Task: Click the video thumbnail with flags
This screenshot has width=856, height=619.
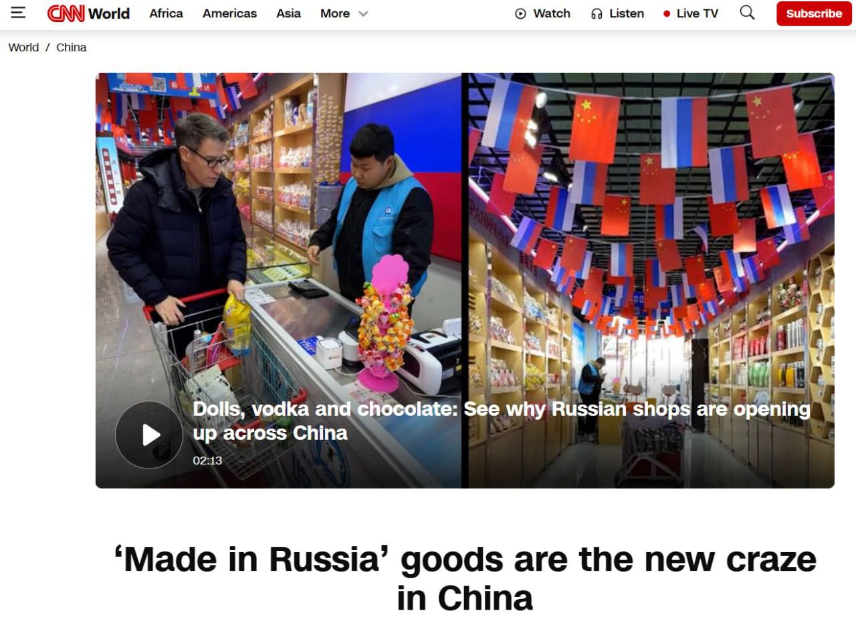Action: click(465, 280)
